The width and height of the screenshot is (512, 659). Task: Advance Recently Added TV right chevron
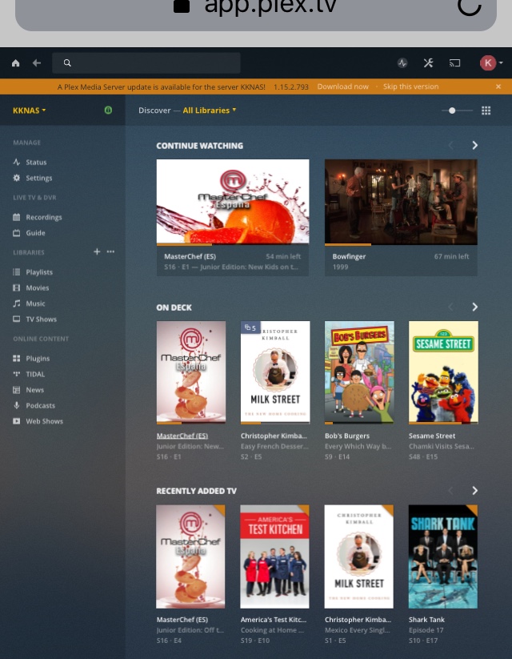[474, 491]
